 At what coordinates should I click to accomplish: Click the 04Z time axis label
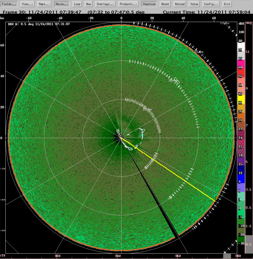[x=118, y=256]
